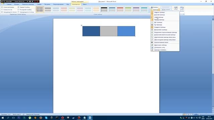Pick the all borders grid icon
The width and height of the screenshot is (214, 120).
[x=152, y=25]
